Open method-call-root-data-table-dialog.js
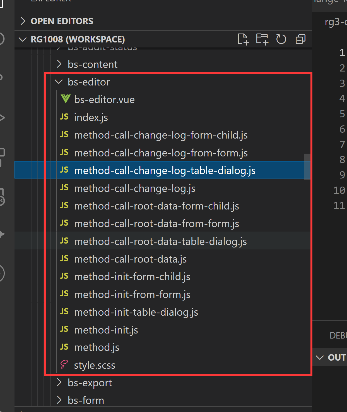Viewport: 347px width, 412px height. click(160, 241)
